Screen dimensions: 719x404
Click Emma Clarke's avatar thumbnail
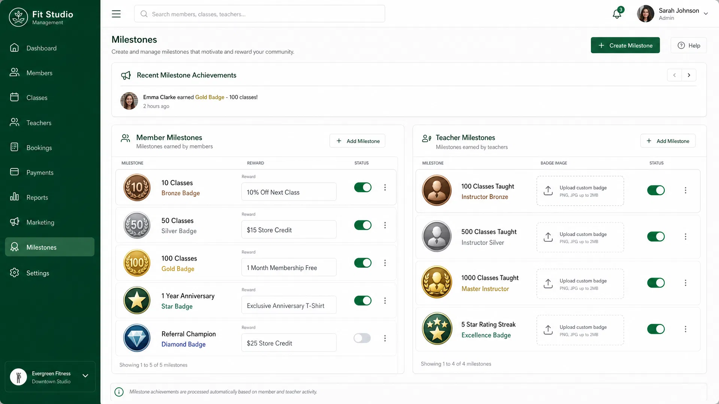129,101
